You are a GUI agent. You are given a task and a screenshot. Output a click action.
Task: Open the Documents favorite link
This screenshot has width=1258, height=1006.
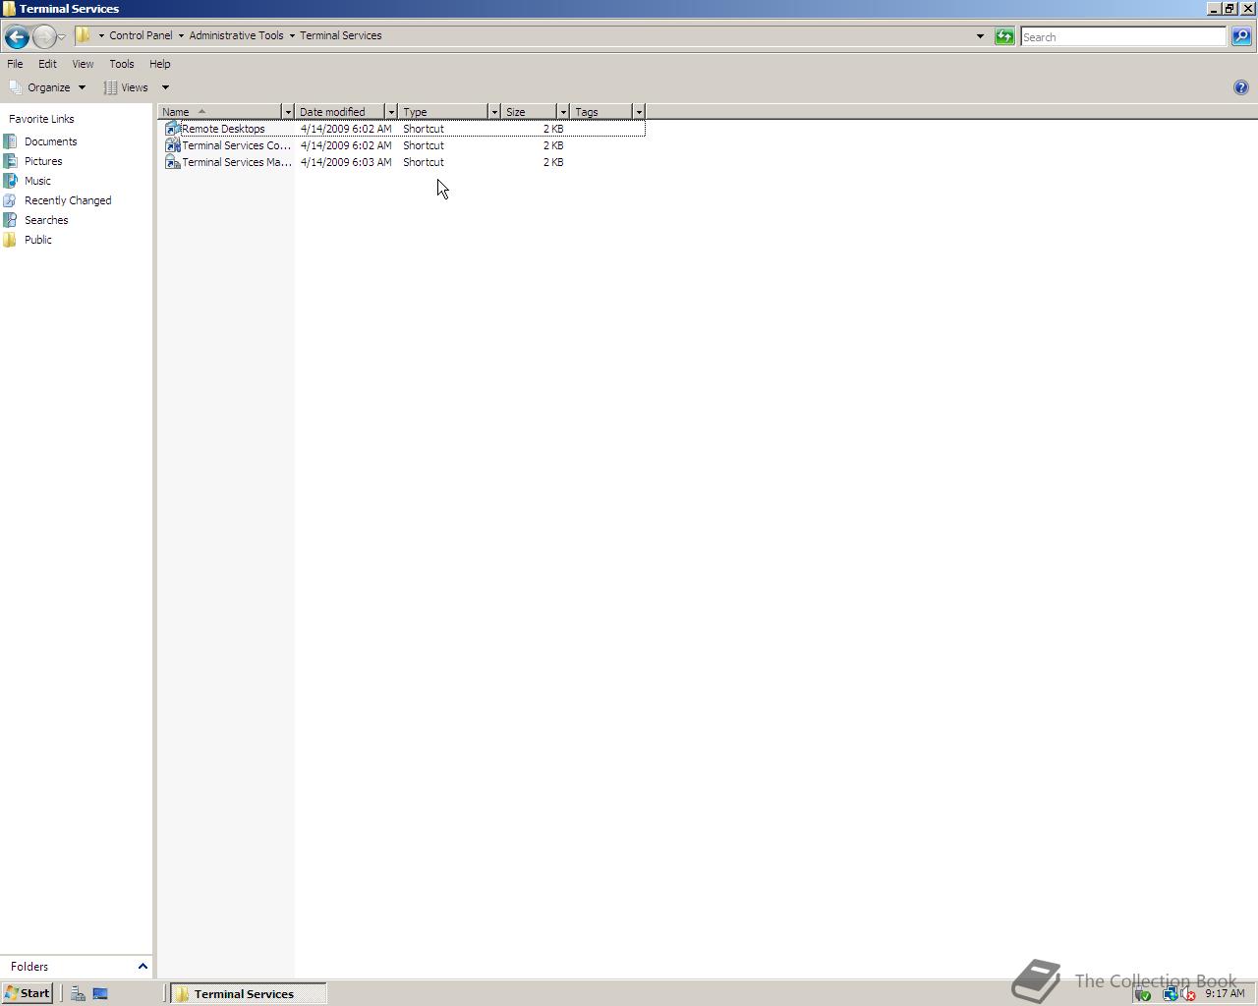pyautogui.click(x=50, y=141)
